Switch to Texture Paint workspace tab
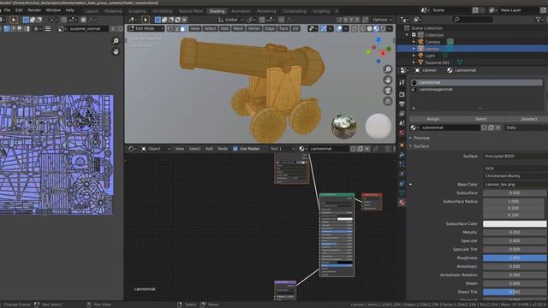Screen dimensions: 548x308 (x=190, y=11)
